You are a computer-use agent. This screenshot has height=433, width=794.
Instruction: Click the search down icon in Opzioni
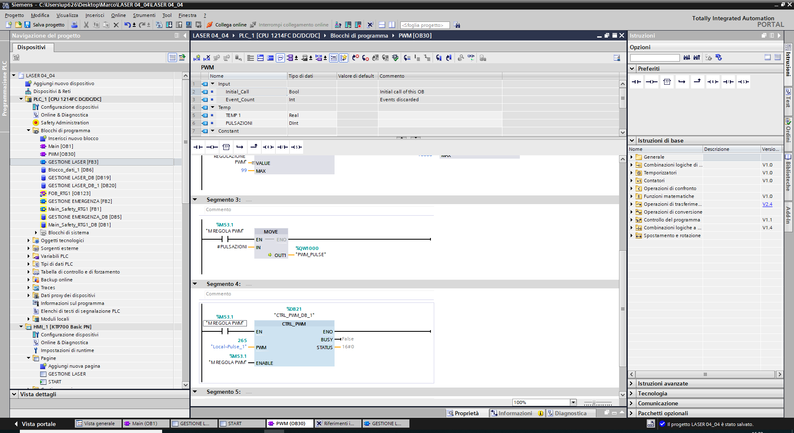point(687,57)
